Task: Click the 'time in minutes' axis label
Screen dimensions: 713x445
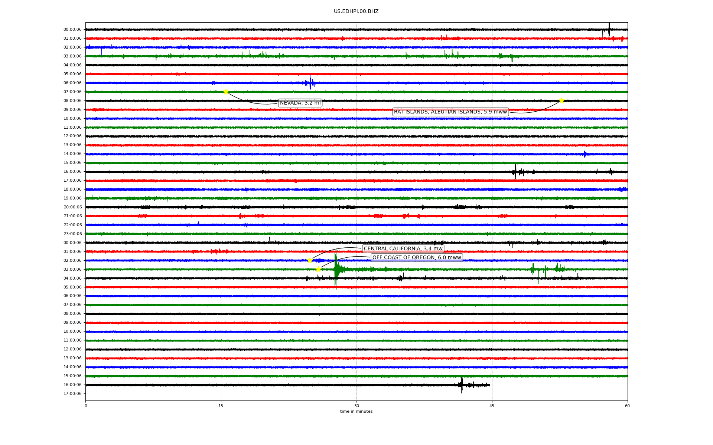Action: [356, 412]
